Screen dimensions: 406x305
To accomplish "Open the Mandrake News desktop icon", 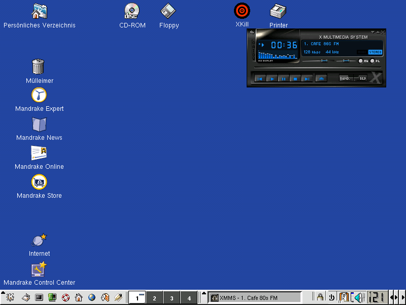I will 40,129.
